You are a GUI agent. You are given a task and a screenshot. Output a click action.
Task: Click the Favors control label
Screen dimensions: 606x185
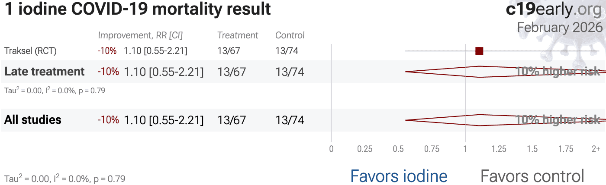(x=532, y=176)
